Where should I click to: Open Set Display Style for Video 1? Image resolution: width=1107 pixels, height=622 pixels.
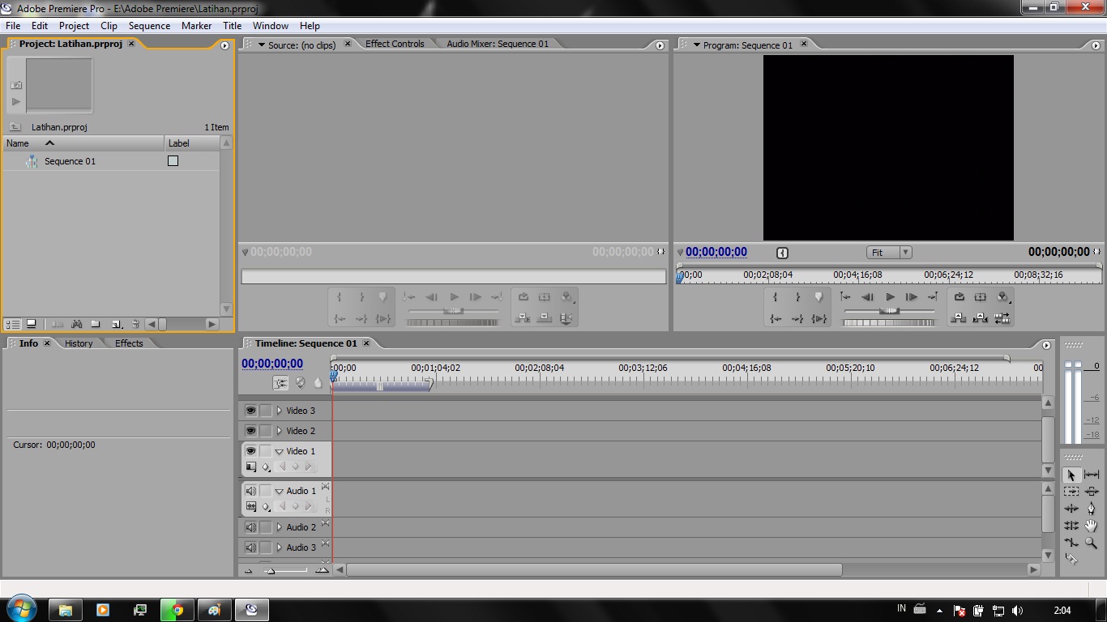pos(250,467)
